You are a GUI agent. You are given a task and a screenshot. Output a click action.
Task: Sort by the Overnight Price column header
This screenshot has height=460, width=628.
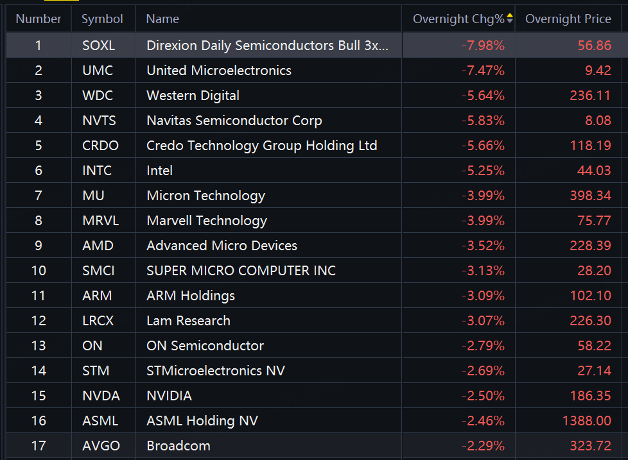pos(568,19)
